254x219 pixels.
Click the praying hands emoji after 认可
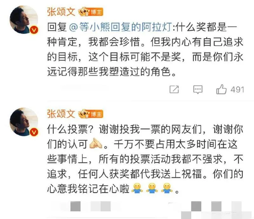[x=96, y=144]
